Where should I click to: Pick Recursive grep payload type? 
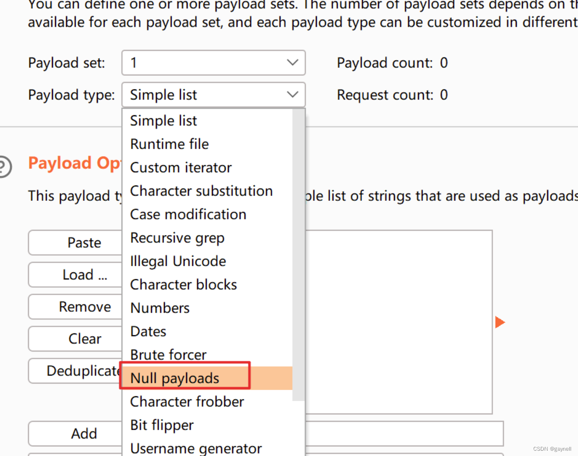(x=207, y=238)
